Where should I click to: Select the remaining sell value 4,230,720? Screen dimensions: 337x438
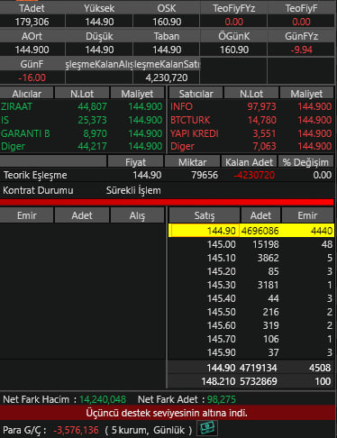167,78
